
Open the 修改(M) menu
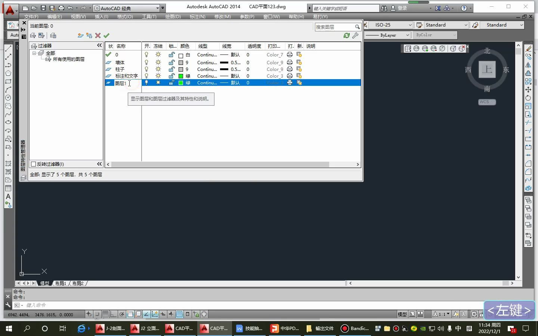(222, 16)
